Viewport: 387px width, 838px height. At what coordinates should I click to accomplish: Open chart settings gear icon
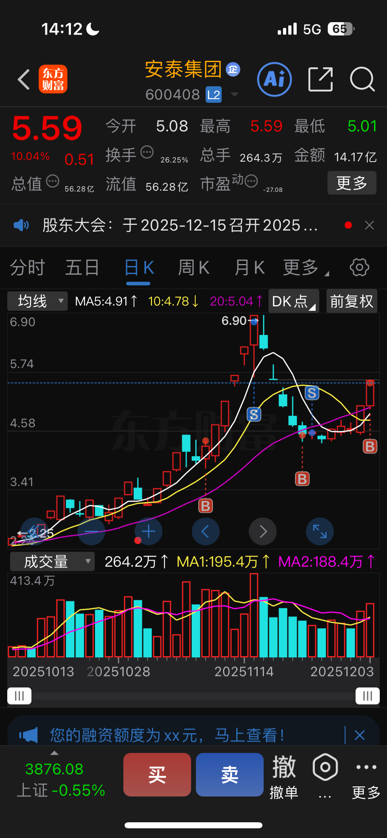[359, 267]
